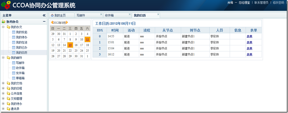
Task: Click the grid icon beside 我的已办
Action: coord(14,47)
